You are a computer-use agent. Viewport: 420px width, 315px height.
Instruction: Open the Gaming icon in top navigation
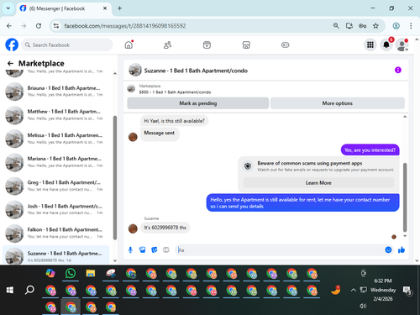click(285, 45)
